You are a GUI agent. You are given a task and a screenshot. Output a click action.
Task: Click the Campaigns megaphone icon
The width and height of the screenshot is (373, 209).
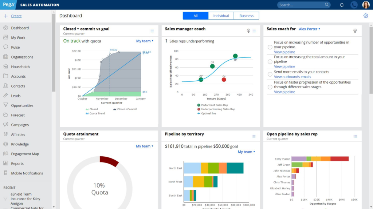click(6, 124)
